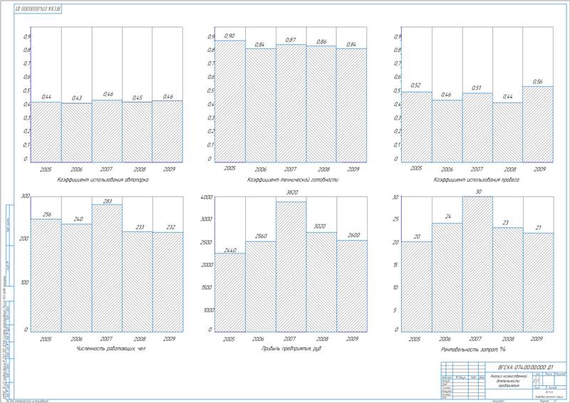The width and height of the screenshot is (570, 403).
Task: Click the drawing code "ВГСХА 074.00.00.000 Д1" in title block
Action: (527, 367)
